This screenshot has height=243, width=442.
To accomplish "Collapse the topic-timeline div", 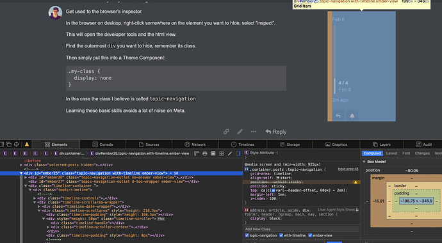I will click(30, 190).
